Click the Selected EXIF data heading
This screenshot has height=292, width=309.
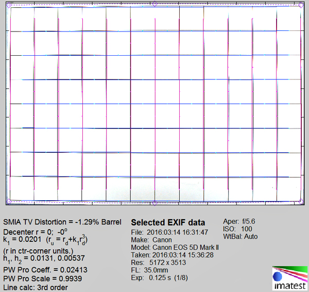(x=167, y=222)
